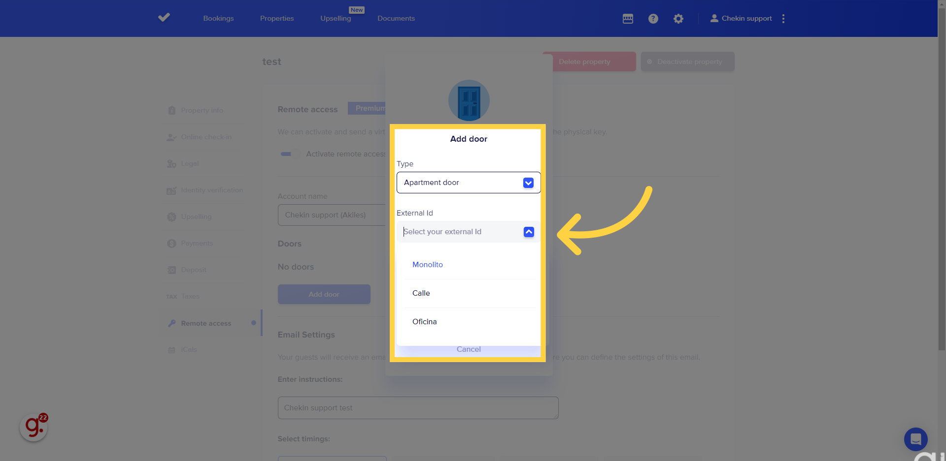The width and height of the screenshot is (946, 461).
Task: Click the Chekin checkmark logo
Action: (164, 18)
